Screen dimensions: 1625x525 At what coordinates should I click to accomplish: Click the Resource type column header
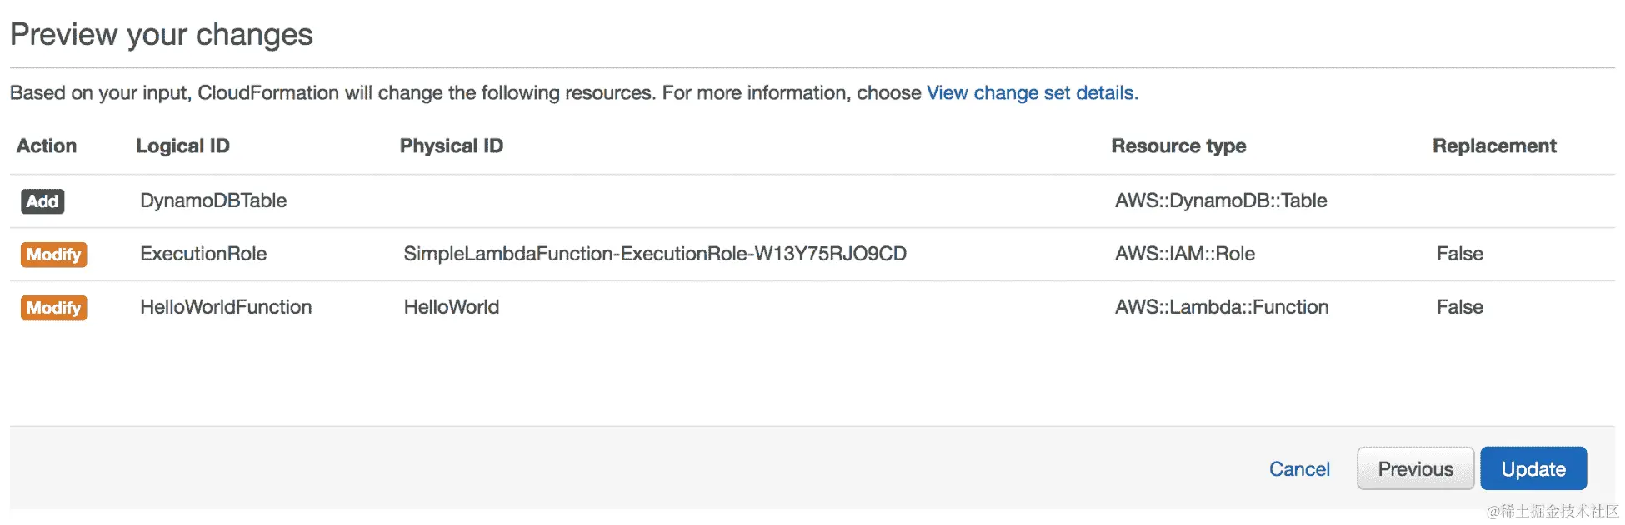tap(1178, 146)
